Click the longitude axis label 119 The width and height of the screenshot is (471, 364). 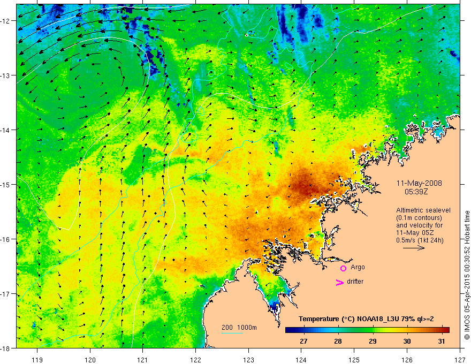tap(37, 360)
